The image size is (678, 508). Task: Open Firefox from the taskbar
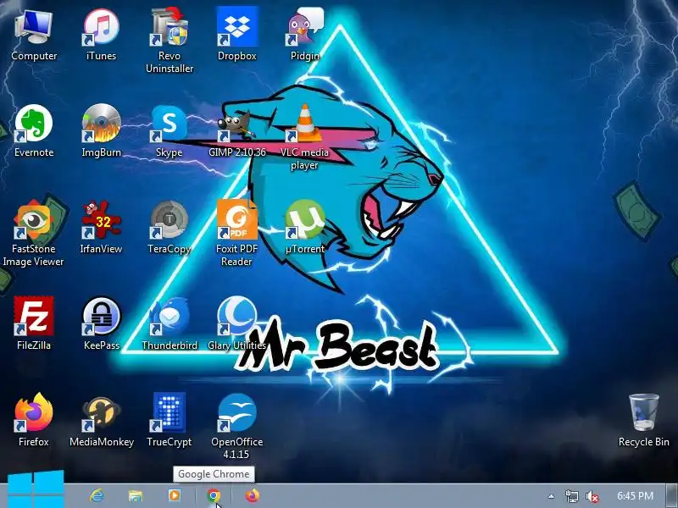pos(253,495)
